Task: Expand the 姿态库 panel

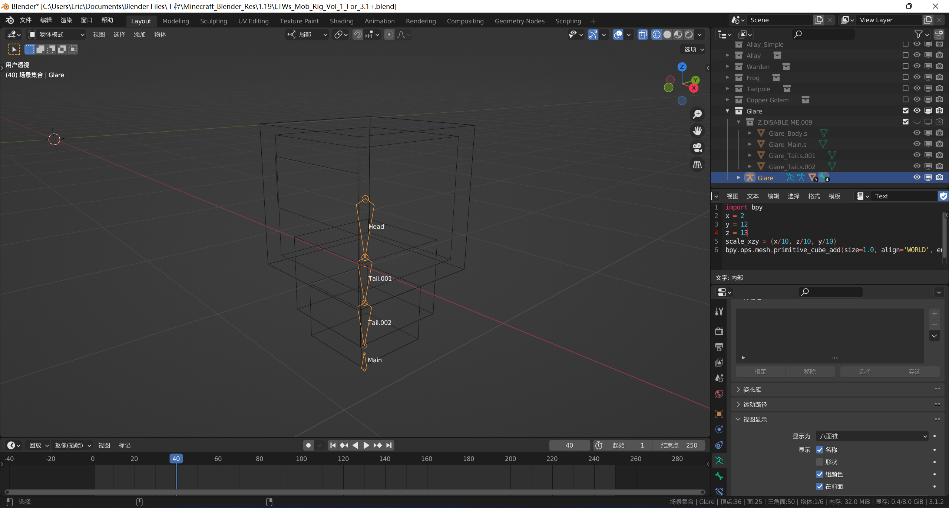Action: pos(752,390)
